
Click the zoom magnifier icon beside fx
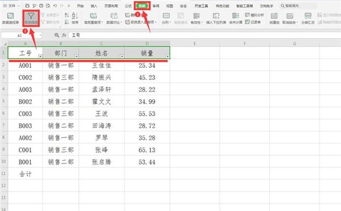pyautogui.click(x=57, y=35)
